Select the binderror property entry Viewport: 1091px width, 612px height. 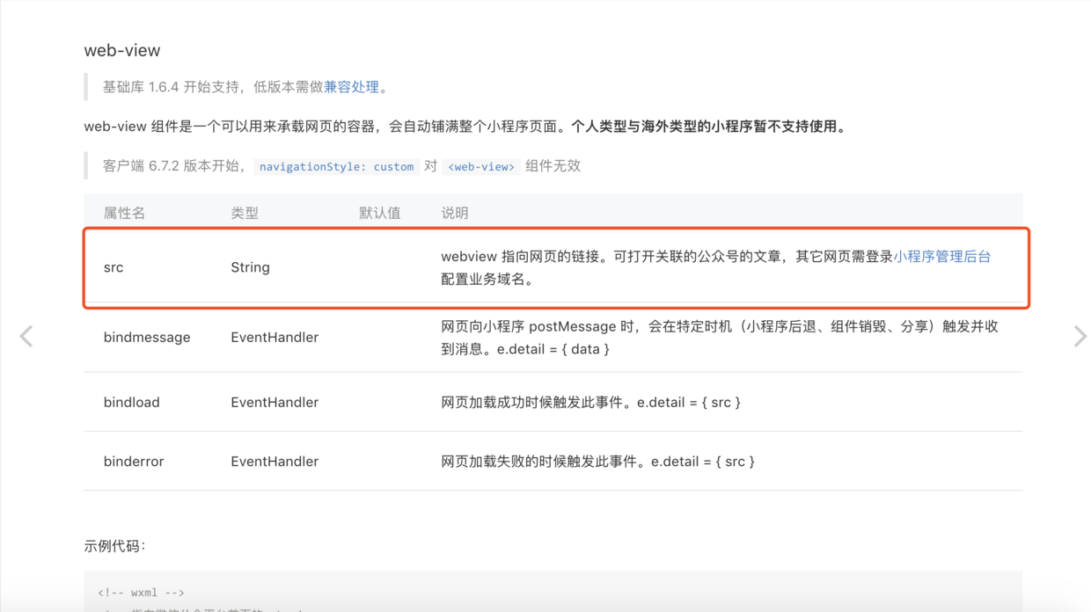[x=133, y=461]
